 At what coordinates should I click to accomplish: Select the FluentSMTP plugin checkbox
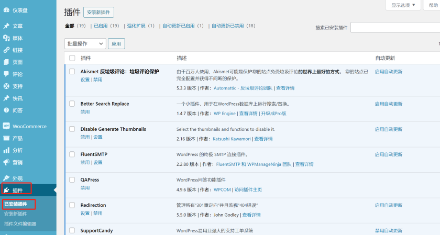[72, 154]
